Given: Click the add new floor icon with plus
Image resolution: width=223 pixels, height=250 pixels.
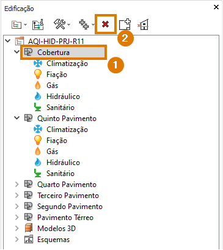Looking at the screenshot, I should coord(125,24).
